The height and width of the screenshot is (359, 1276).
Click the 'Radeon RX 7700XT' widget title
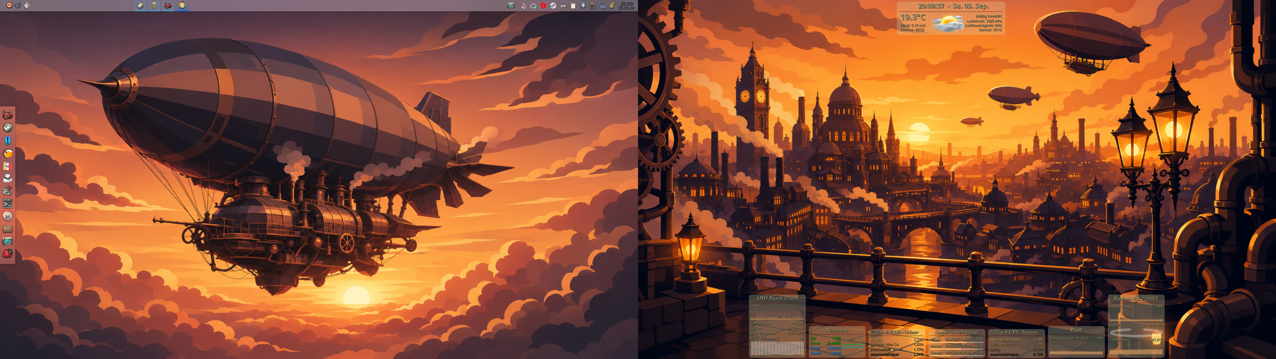pos(1136,299)
